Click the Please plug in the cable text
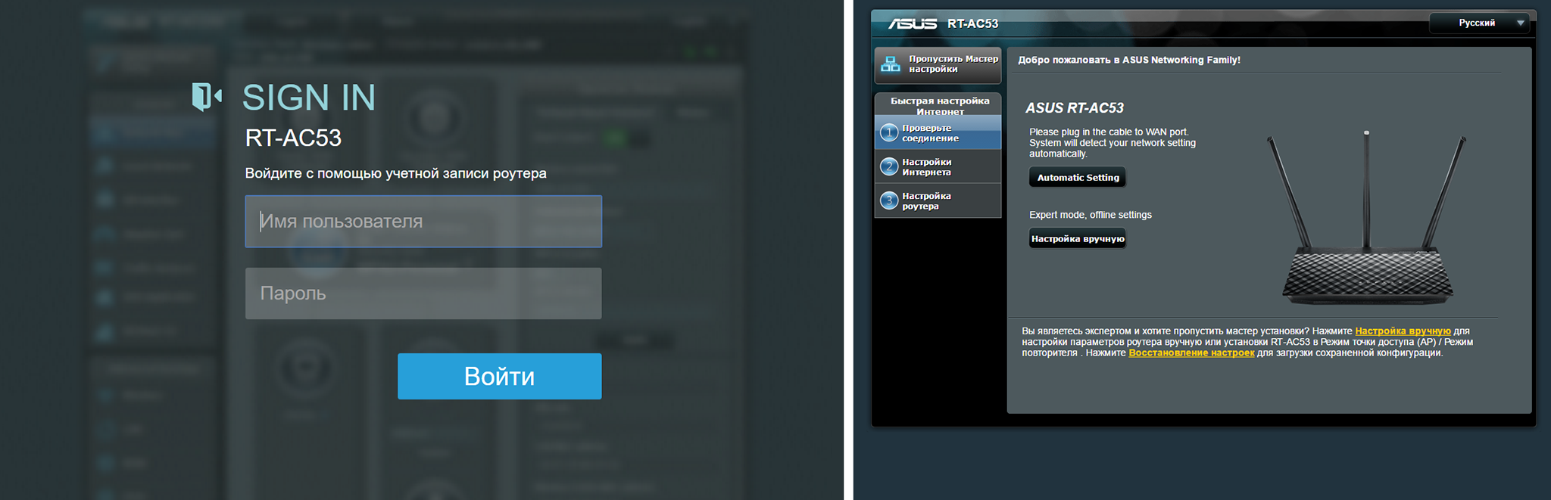Image resolution: width=1551 pixels, height=500 pixels. [1113, 143]
